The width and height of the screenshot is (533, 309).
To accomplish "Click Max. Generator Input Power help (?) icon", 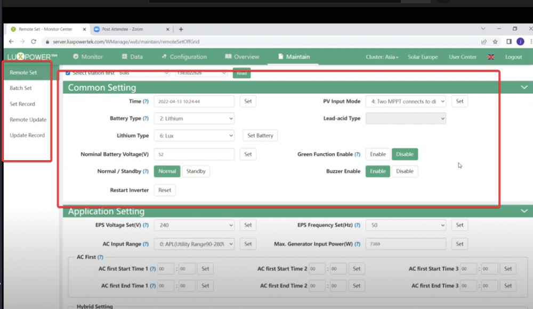I will (x=357, y=244).
